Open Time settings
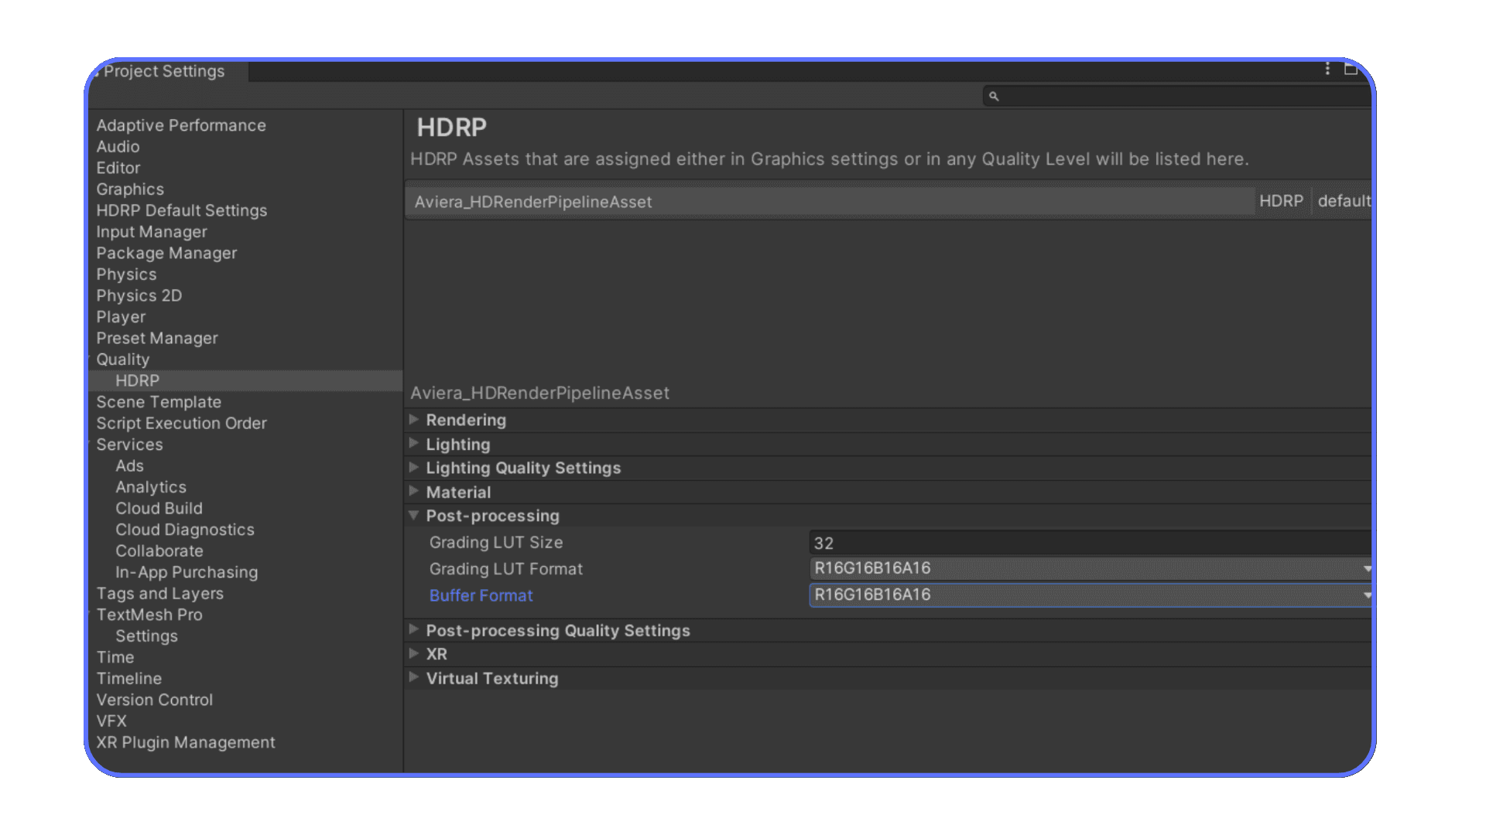Screen dimensions: 1486x835 (x=115, y=657)
